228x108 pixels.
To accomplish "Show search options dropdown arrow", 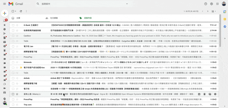I will tap(127, 4).
